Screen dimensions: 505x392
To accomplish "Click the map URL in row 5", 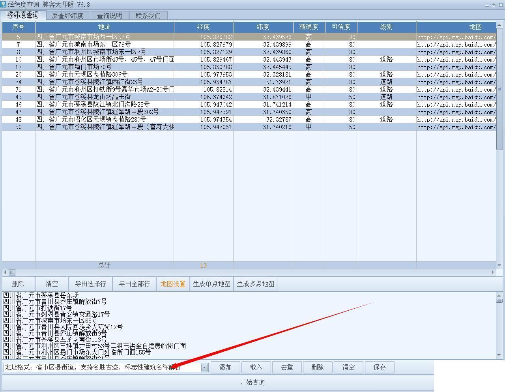I will (456, 37).
